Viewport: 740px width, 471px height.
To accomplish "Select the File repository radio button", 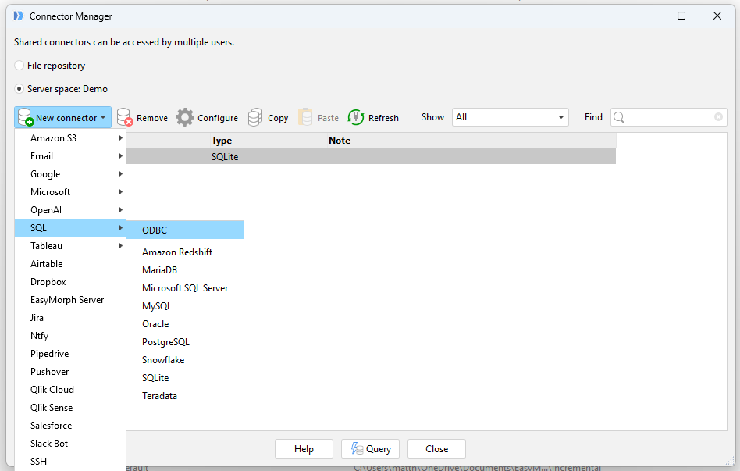I will pyautogui.click(x=20, y=66).
